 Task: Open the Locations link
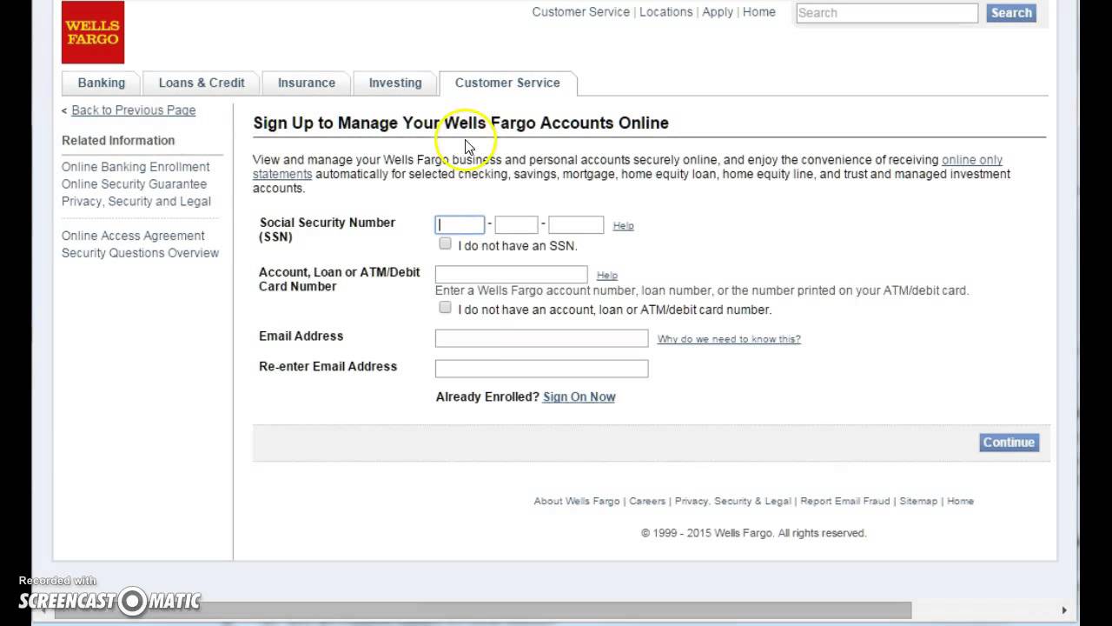(x=666, y=12)
